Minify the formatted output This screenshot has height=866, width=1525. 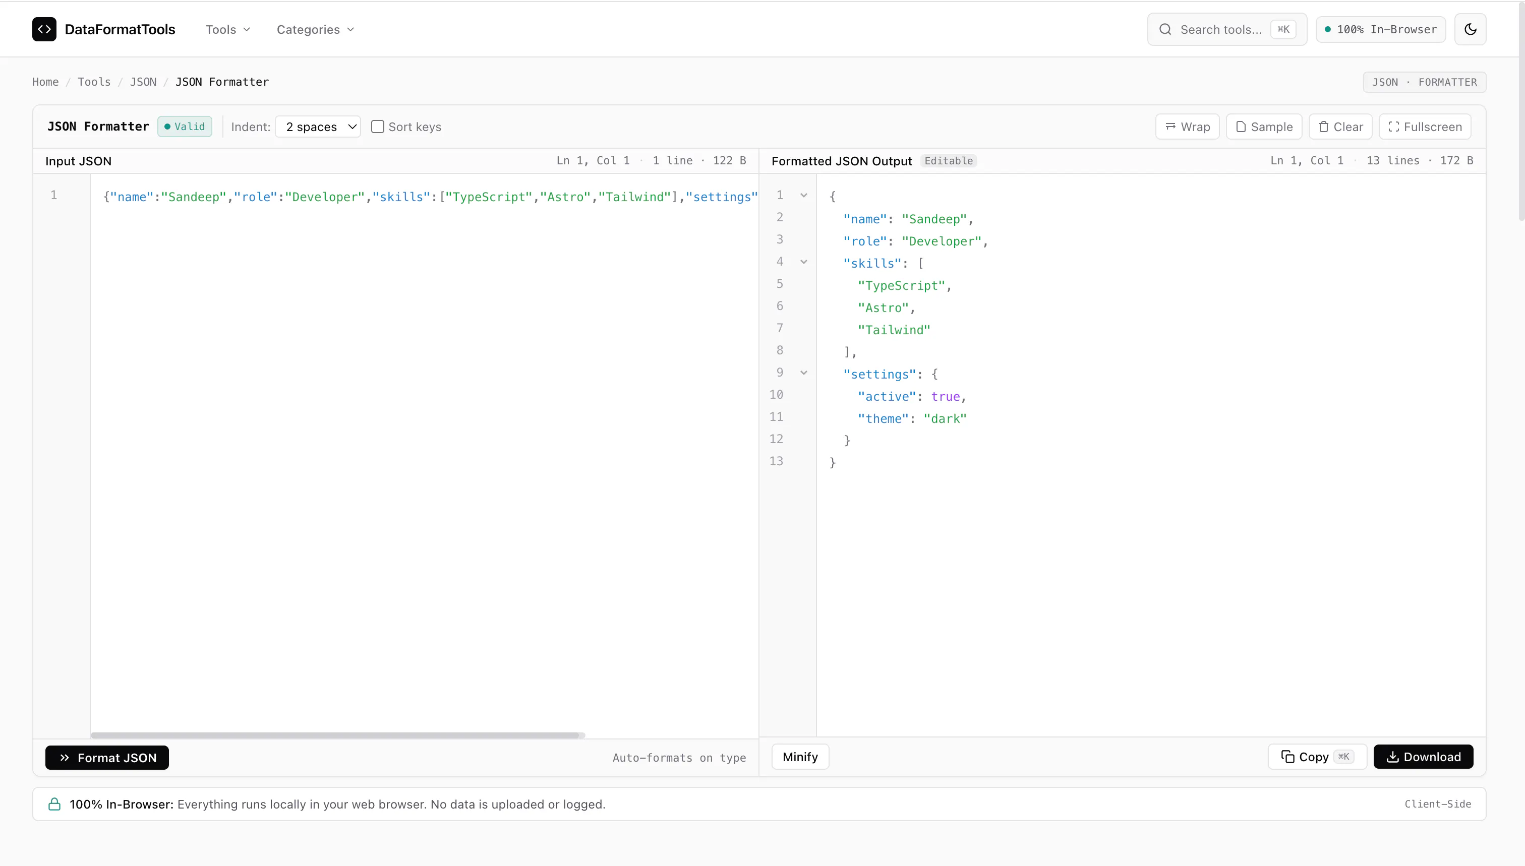click(800, 757)
